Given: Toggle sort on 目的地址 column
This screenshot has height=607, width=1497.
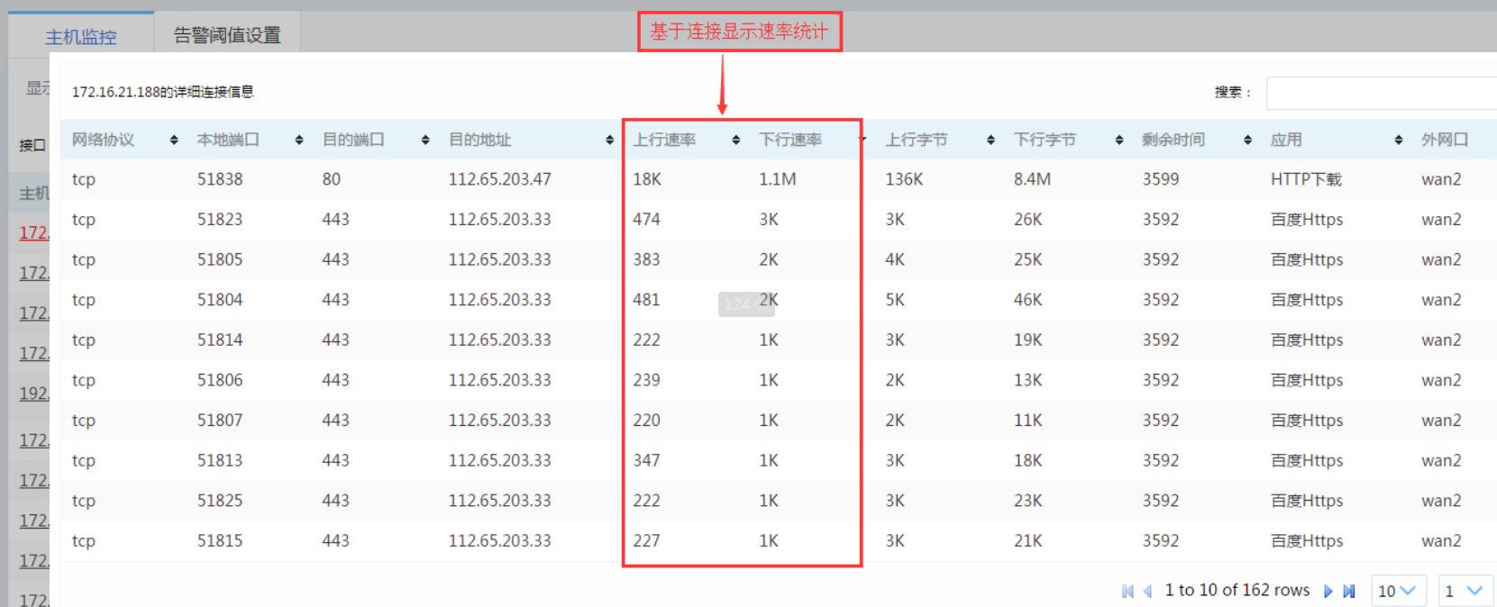Looking at the screenshot, I should point(609,140).
